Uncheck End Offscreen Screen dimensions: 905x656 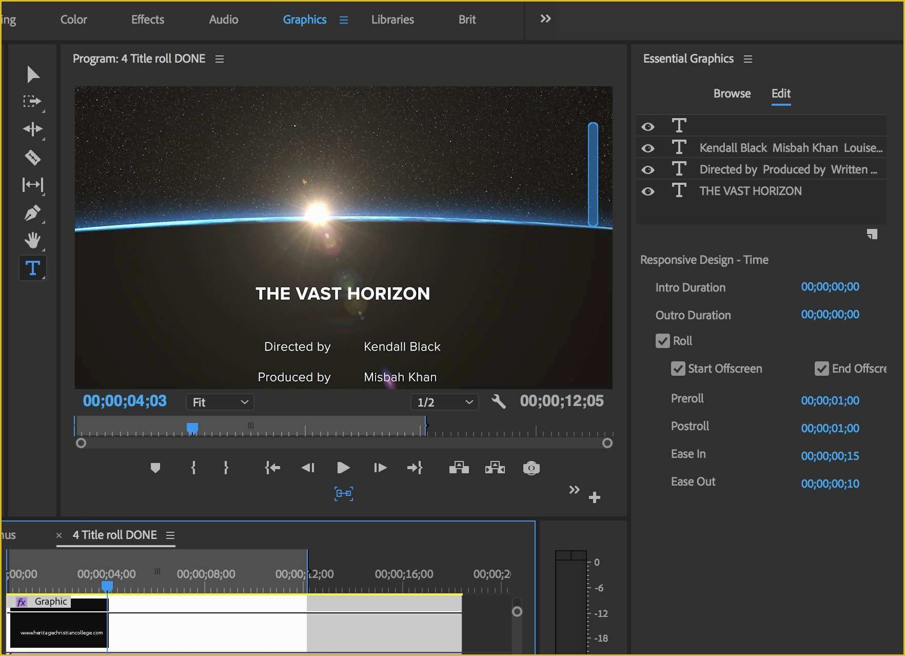822,369
